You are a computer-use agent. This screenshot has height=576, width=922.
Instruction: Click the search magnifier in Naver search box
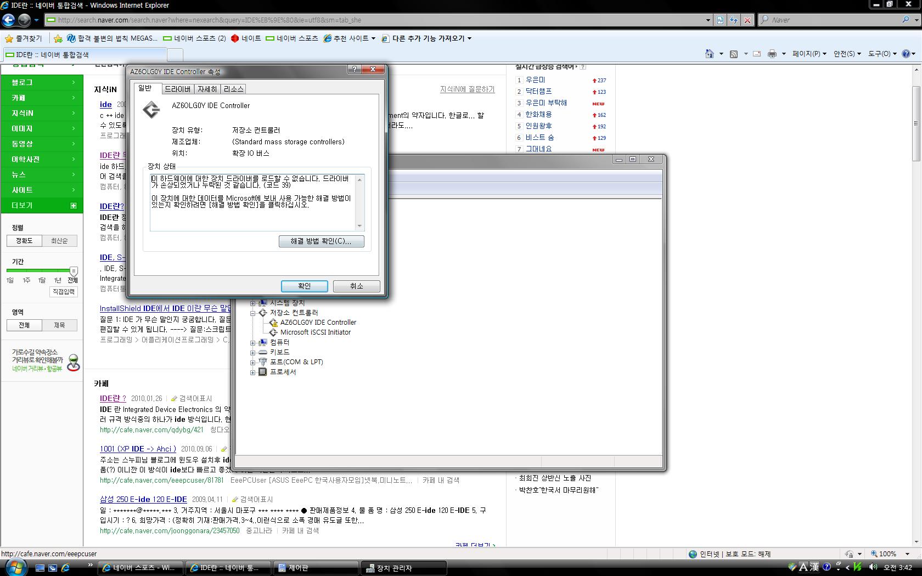[x=906, y=20]
